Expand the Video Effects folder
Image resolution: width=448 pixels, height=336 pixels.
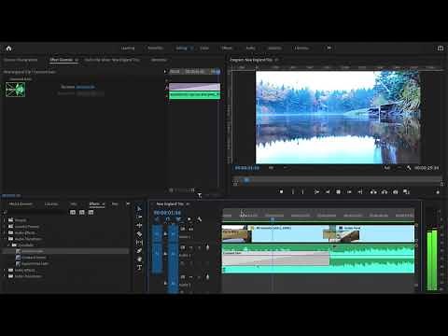coord(5,270)
